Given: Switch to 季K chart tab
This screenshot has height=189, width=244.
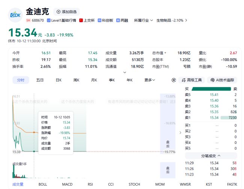Looking at the screenshot, I should click(x=112, y=80).
